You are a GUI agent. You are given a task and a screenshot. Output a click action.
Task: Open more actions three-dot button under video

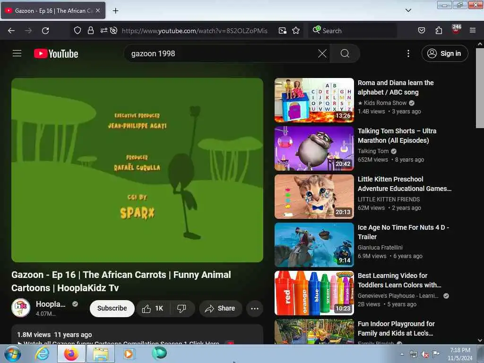(255, 308)
